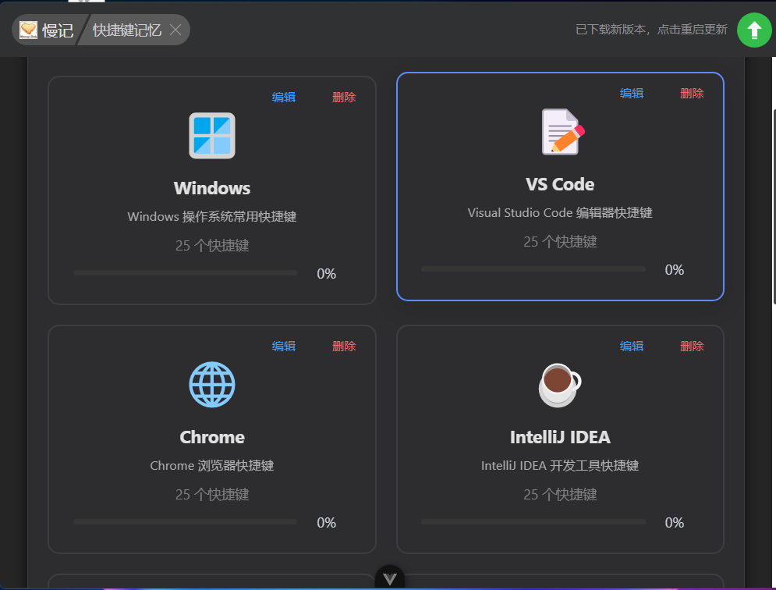Click the 0% value in VS Code card

675,269
